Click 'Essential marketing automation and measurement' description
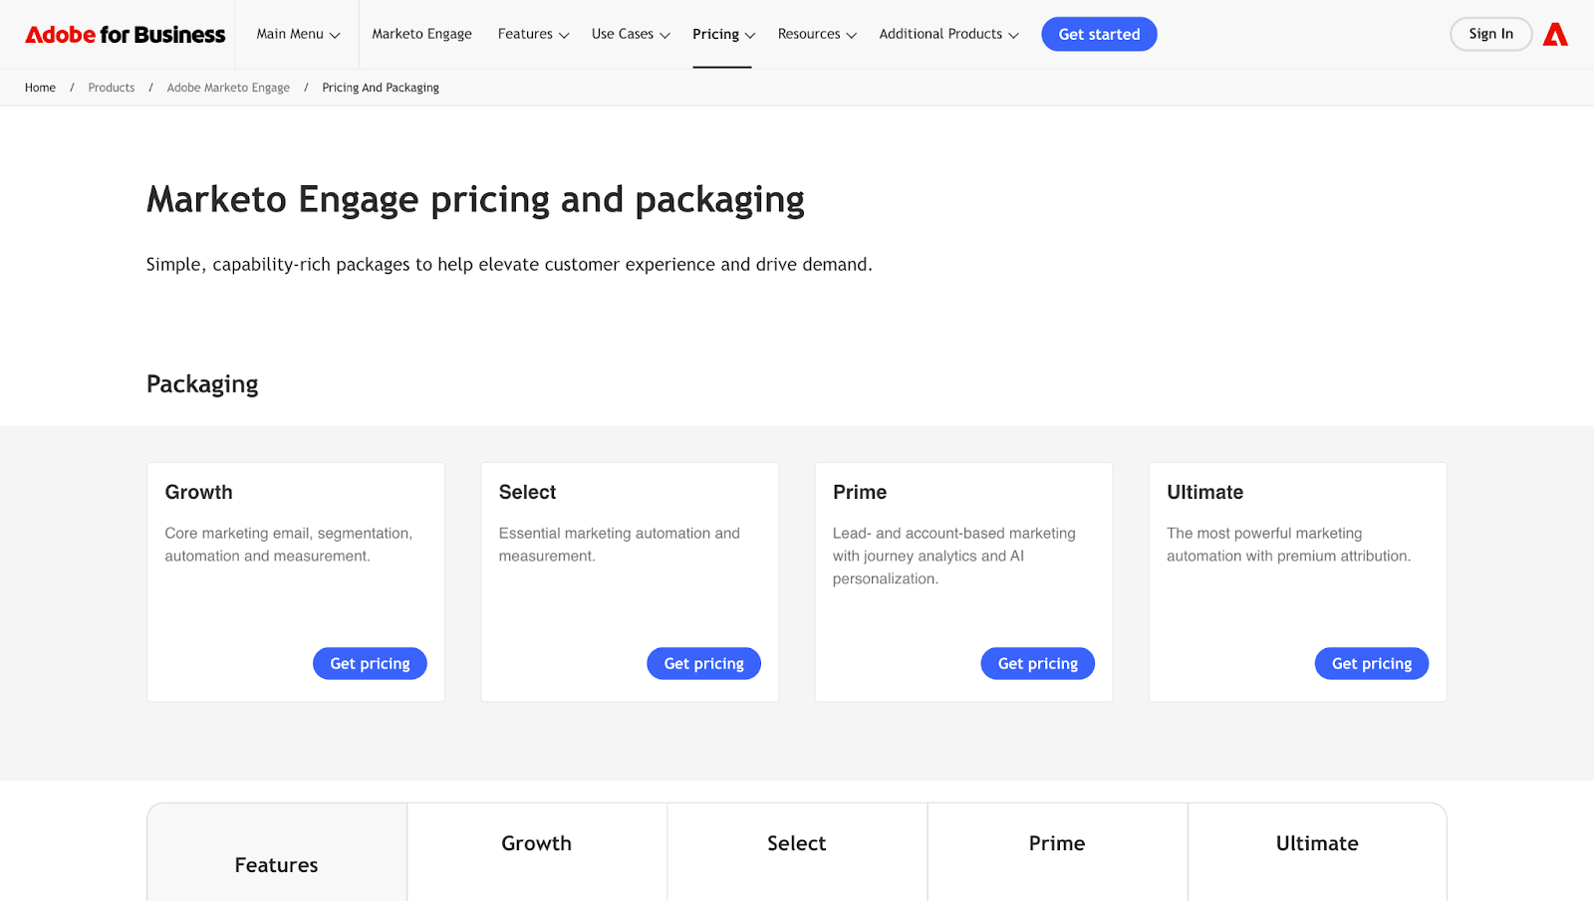The width and height of the screenshot is (1594, 901). pos(619,545)
